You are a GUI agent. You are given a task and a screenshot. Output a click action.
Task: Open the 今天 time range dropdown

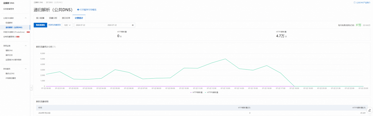(67, 25)
